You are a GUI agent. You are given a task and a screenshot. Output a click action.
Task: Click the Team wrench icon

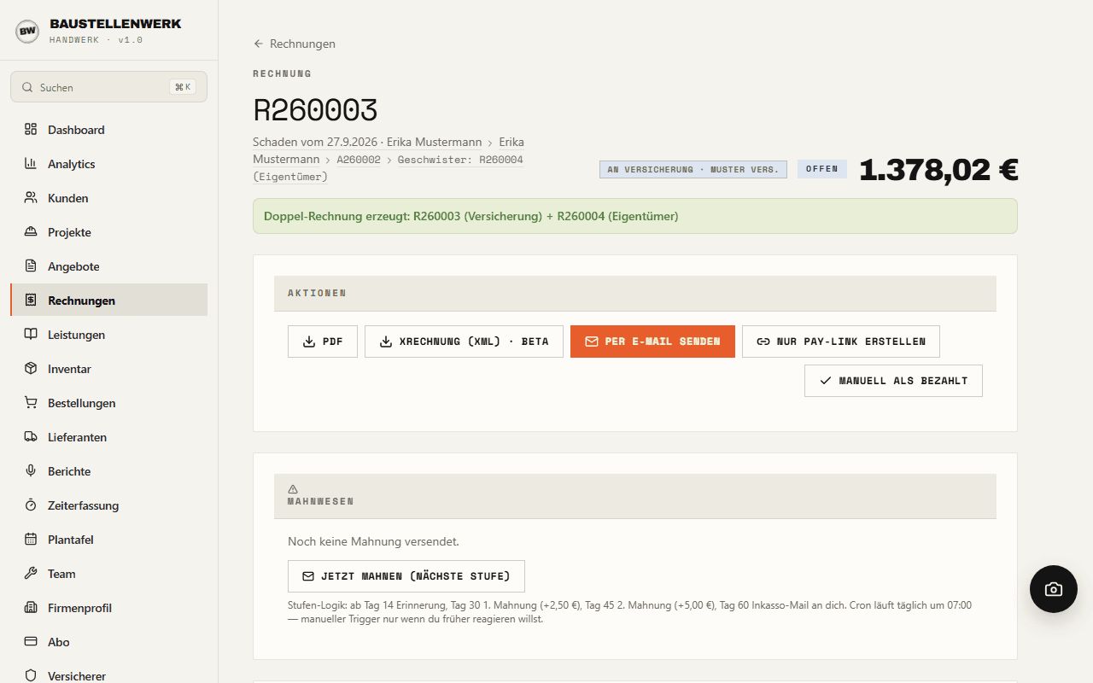[x=31, y=574]
